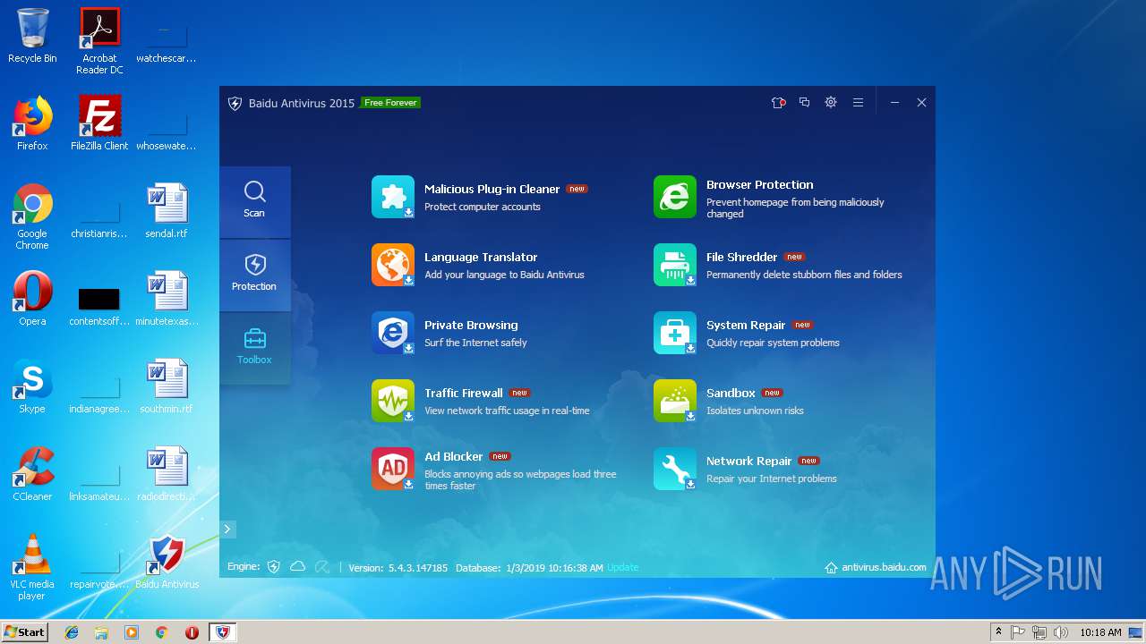Image resolution: width=1146 pixels, height=644 pixels.
Task: Click the Malicious Plug-in Cleaner title
Action: 492,189
